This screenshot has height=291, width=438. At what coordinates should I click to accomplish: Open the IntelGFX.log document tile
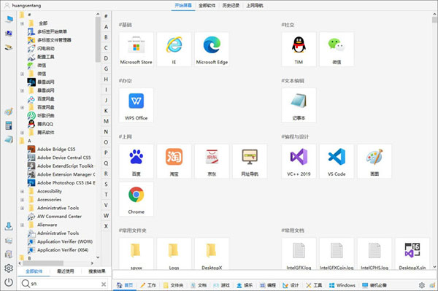[x=299, y=254]
